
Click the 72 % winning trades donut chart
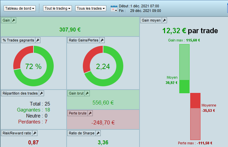33,66
